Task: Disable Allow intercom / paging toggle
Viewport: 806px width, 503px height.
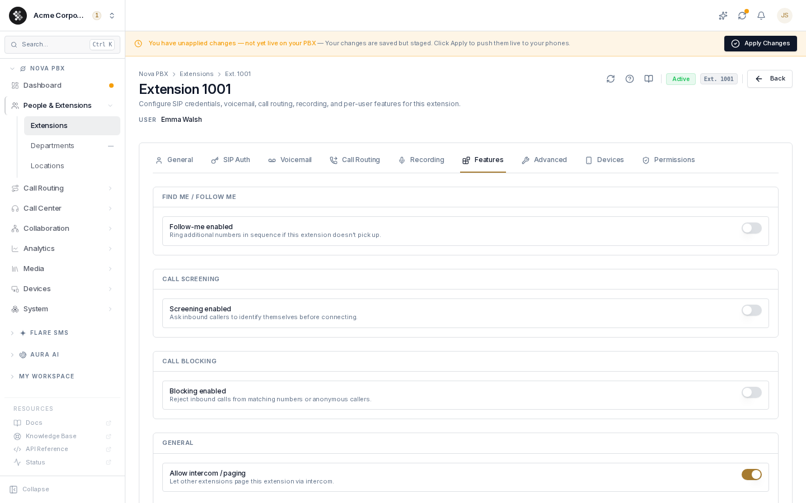Action: click(x=752, y=474)
